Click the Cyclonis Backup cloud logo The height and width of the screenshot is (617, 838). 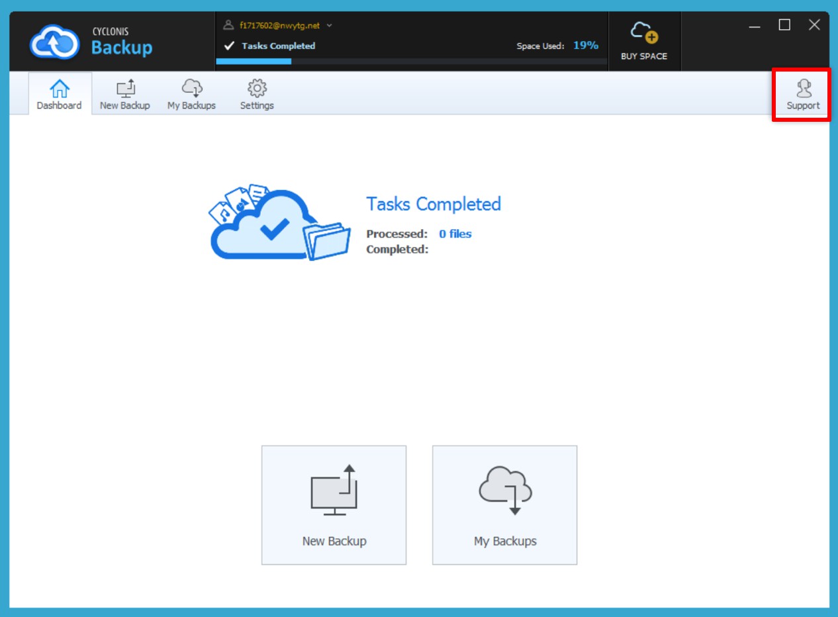click(x=54, y=42)
